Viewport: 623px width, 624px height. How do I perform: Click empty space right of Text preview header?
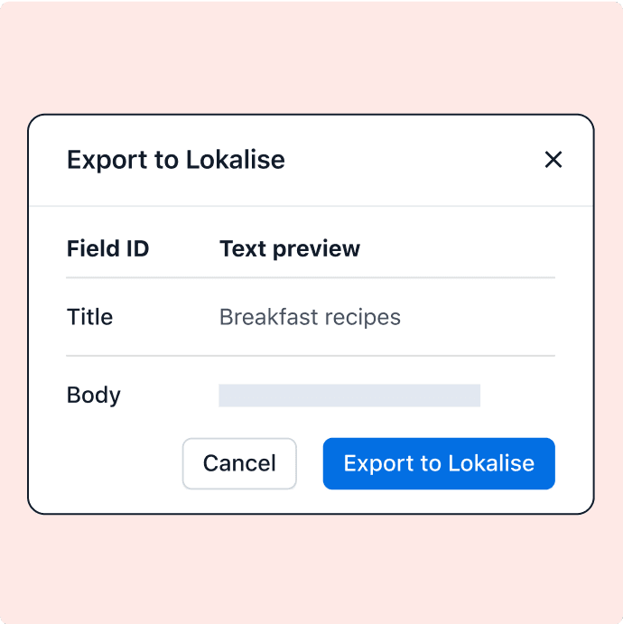(460, 248)
